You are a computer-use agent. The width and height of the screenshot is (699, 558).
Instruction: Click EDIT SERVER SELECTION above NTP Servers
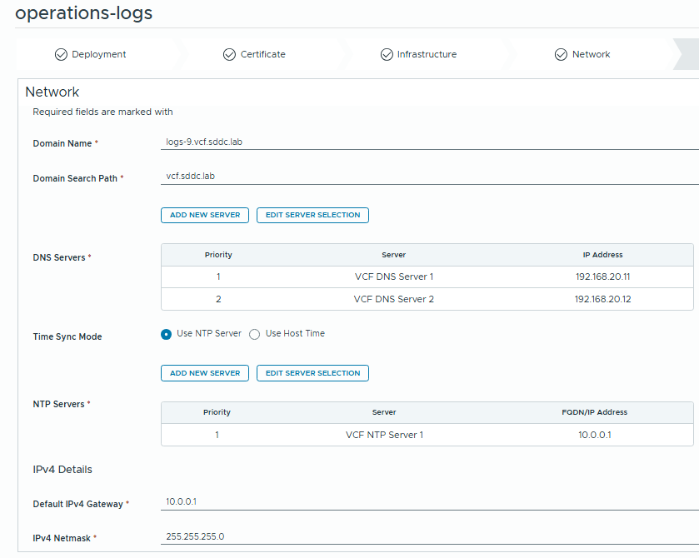[312, 373]
